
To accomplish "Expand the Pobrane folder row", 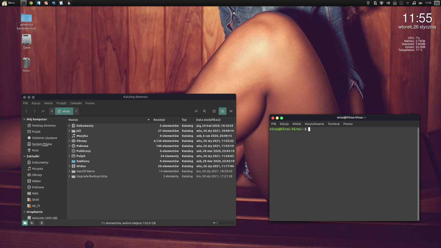I will pyautogui.click(x=69, y=146).
